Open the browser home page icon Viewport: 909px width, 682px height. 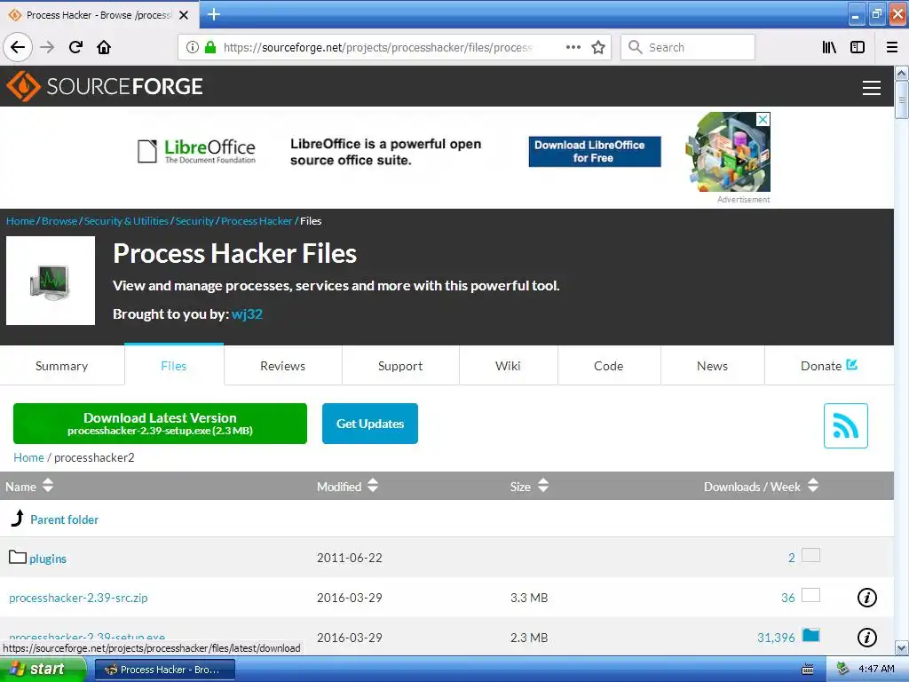tap(104, 47)
